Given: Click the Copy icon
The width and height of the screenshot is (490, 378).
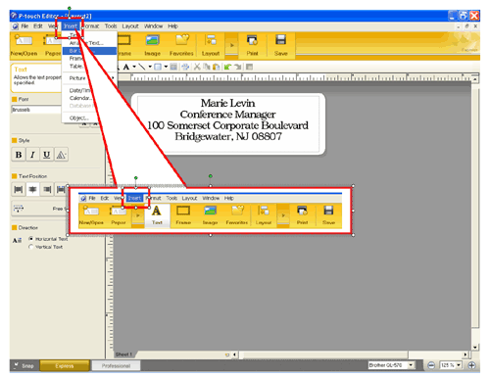Looking at the screenshot, I should [x=207, y=68].
